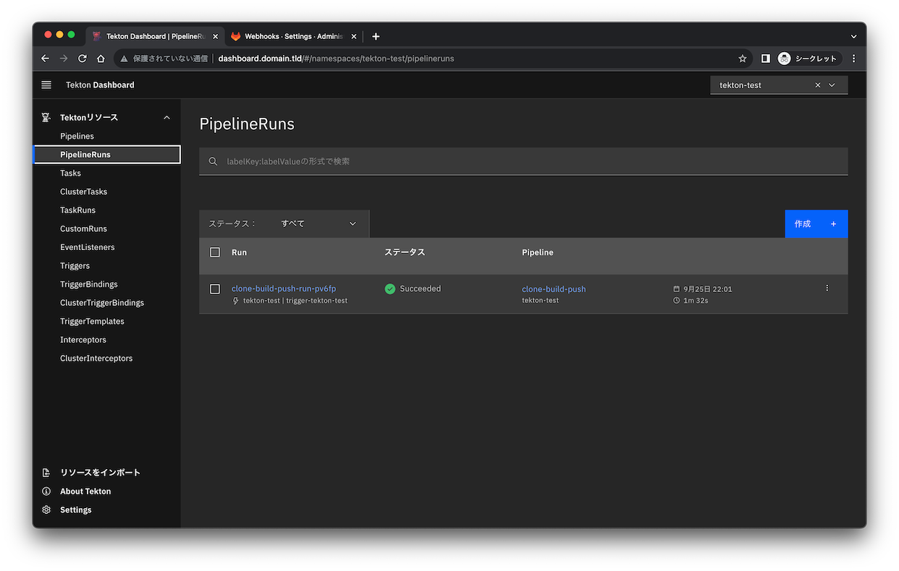Viewport: 899px width, 571px height.
Task: Close the Tekton Dashboard browser tab
Action: point(215,36)
